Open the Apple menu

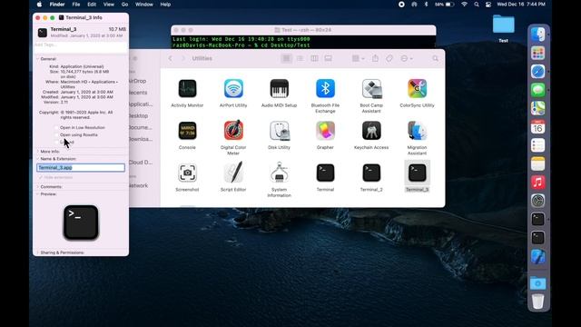(x=39, y=5)
